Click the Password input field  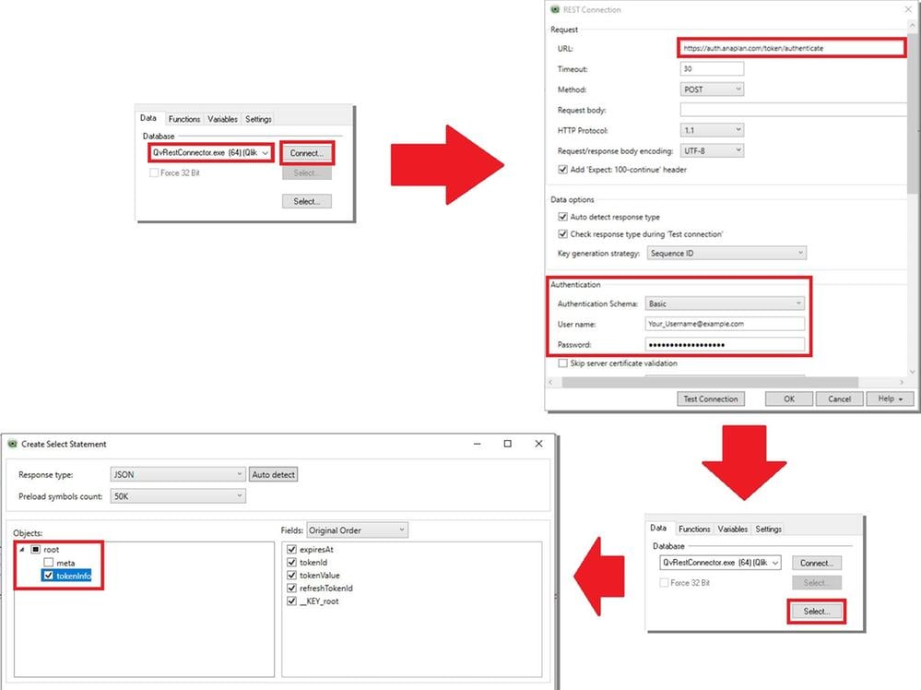(725, 344)
